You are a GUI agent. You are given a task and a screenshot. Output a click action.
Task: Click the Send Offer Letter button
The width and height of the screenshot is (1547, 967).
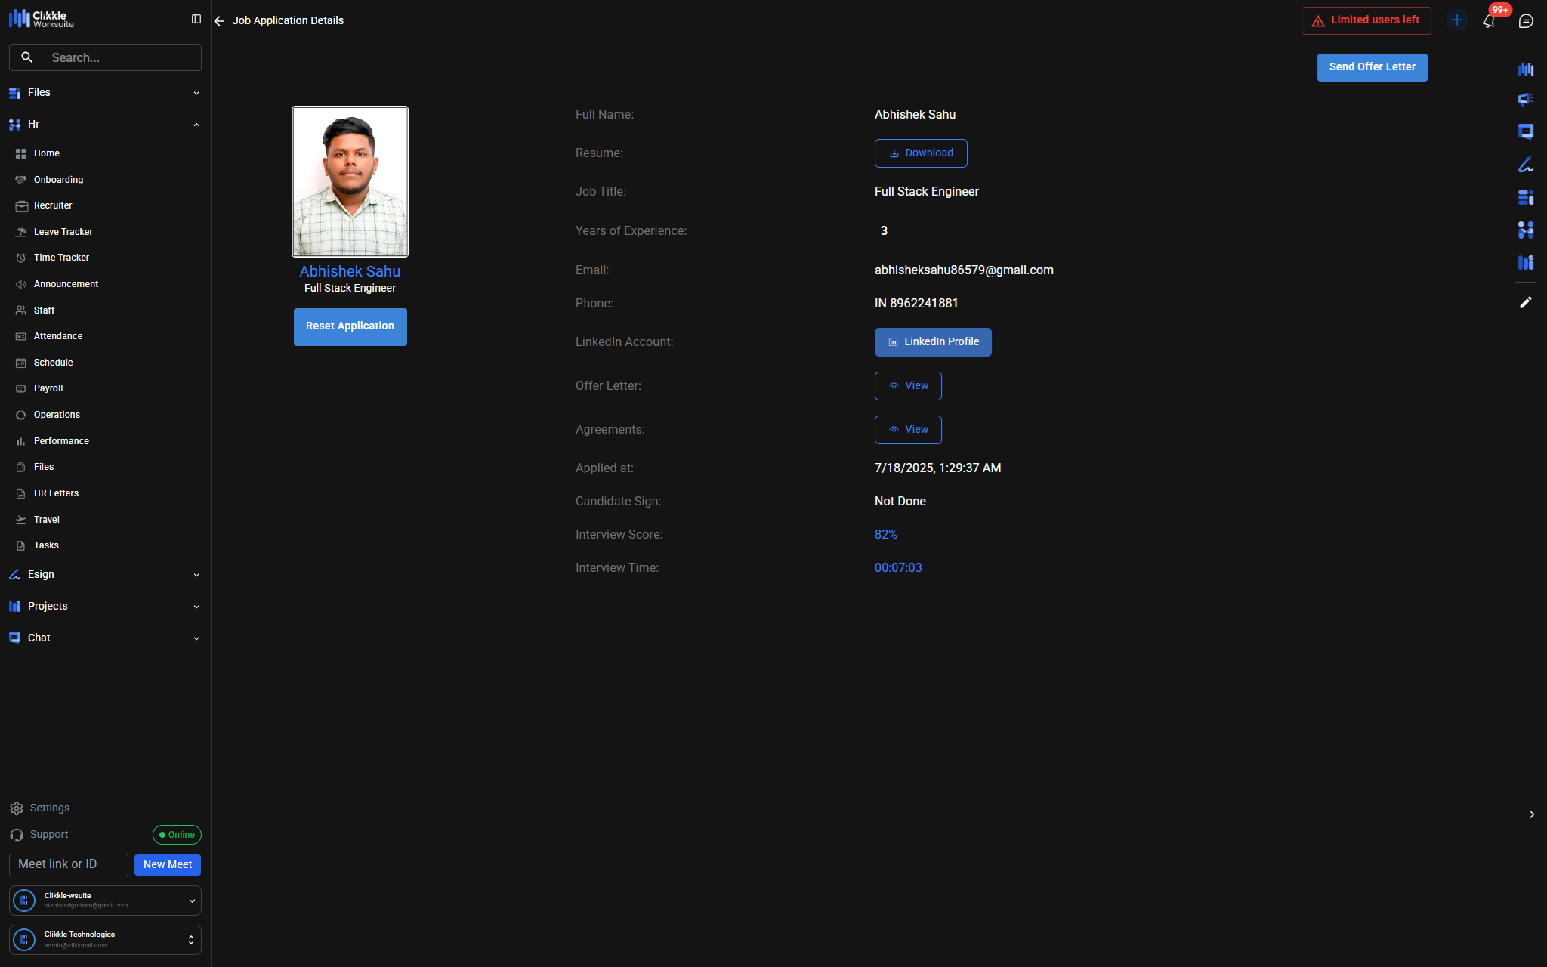[x=1372, y=67]
